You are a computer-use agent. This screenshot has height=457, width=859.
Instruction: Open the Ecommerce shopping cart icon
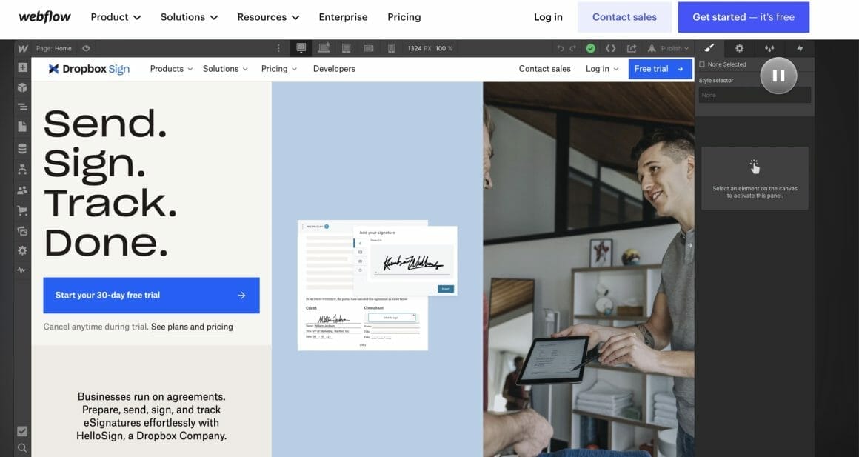(22, 210)
